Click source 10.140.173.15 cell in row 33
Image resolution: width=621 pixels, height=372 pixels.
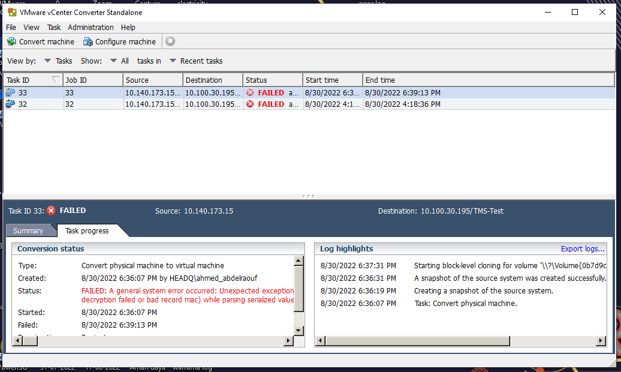(x=153, y=92)
